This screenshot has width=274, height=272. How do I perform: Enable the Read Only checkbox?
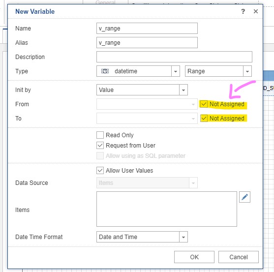[100, 135]
